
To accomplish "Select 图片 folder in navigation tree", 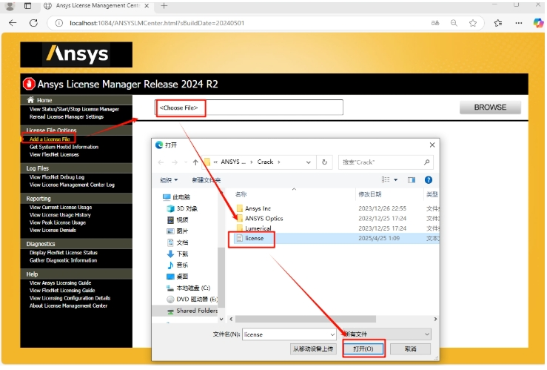I will point(178,231).
